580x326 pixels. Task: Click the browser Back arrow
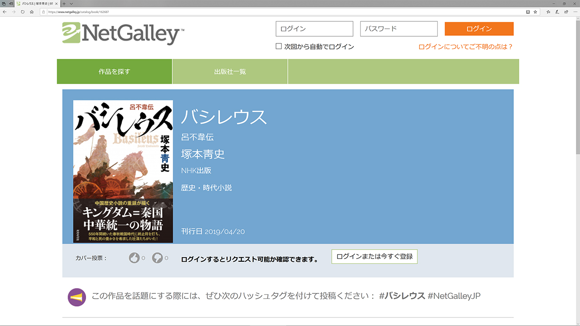coord(5,12)
